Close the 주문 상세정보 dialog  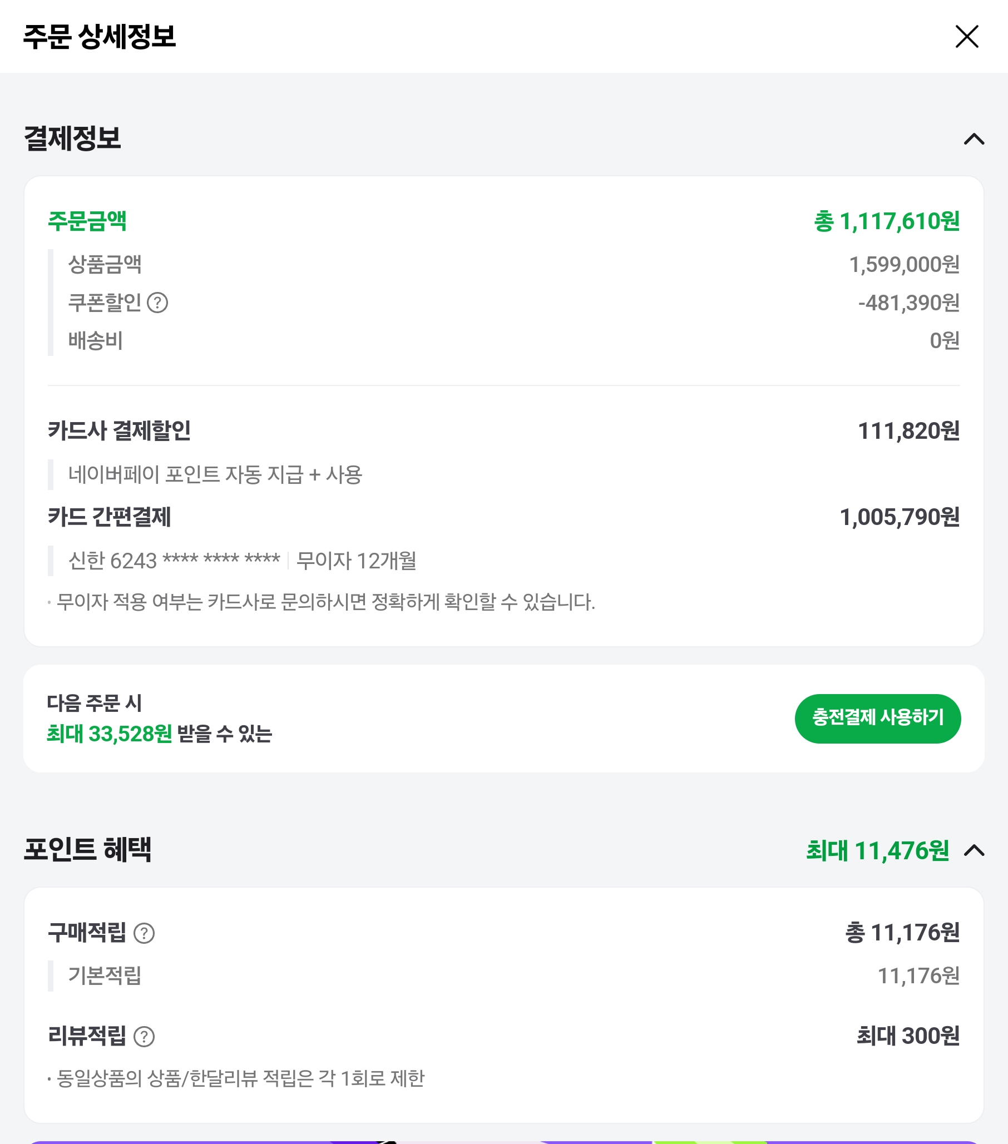967,37
